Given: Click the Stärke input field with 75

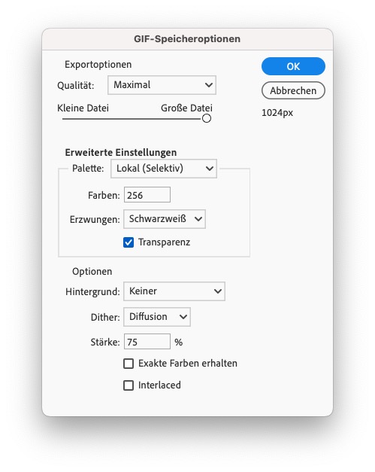Looking at the screenshot, I should pyautogui.click(x=147, y=342).
